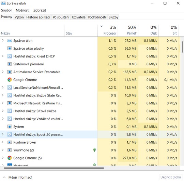This screenshot has height=182, width=184.
Task: Open the Soubor menu
Action: coord(6,10)
